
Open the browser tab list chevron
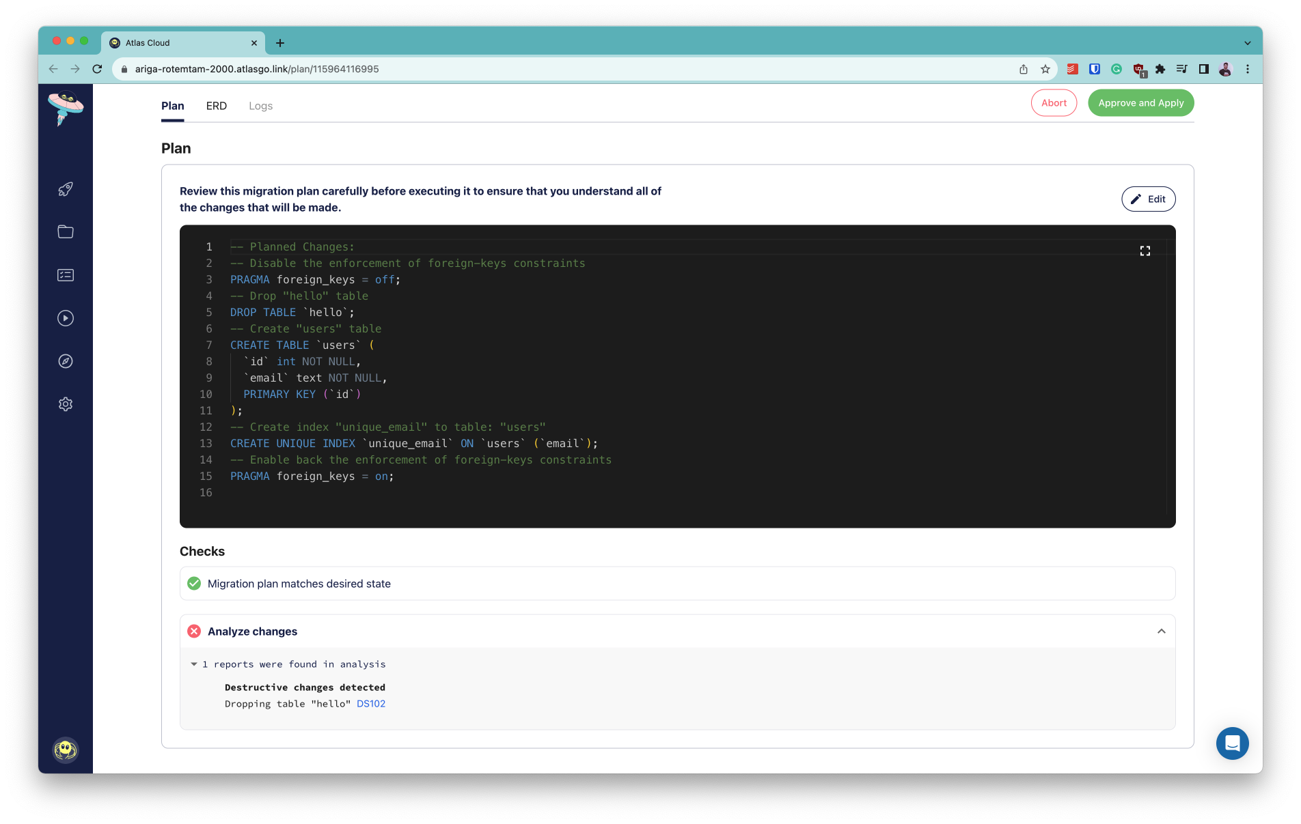pos(1247,43)
